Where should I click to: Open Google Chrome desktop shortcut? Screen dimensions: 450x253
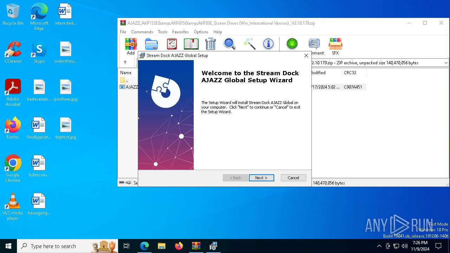point(13,169)
